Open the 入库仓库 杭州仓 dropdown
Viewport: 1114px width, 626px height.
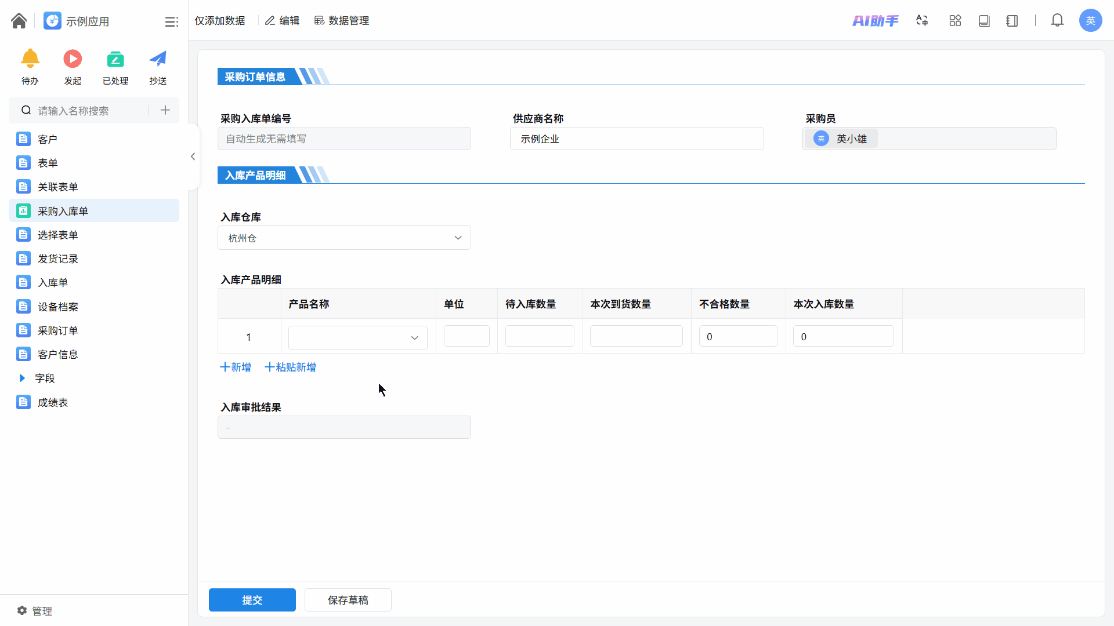pos(344,238)
